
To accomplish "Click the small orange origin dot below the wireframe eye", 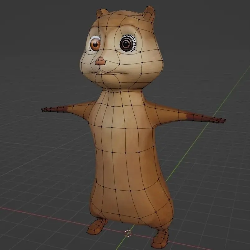I will click(120, 54).
